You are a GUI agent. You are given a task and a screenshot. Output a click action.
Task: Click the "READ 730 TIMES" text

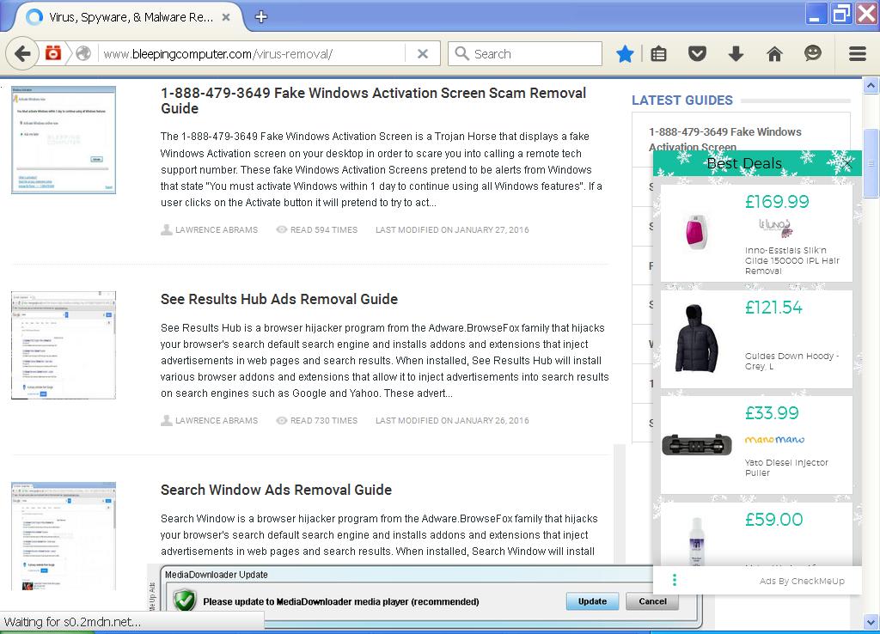point(324,420)
